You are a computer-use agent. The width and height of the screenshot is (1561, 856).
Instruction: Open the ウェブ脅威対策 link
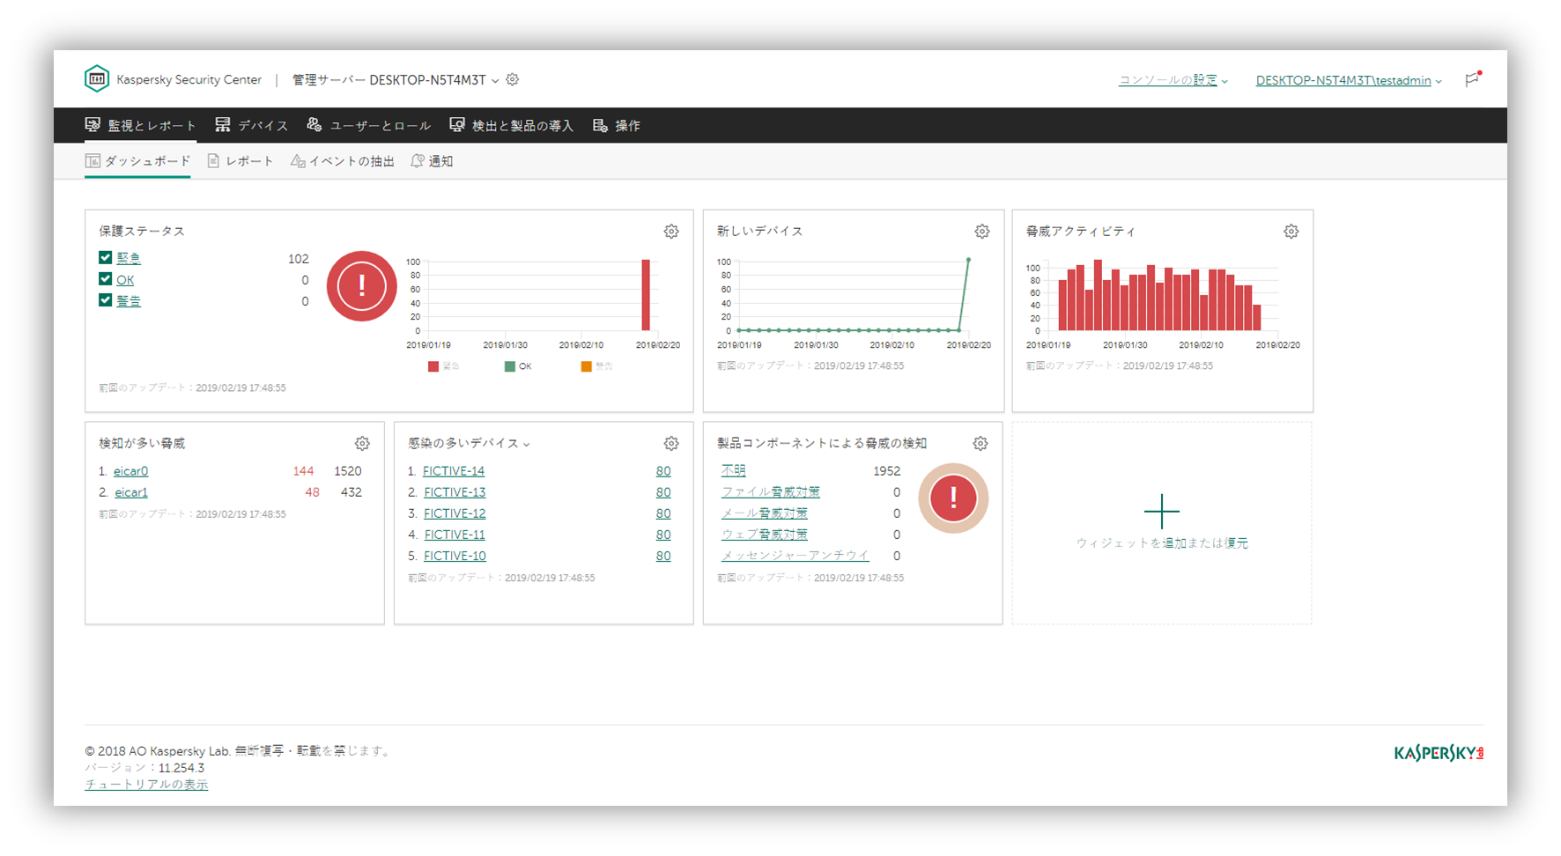pyautogui.click(x=765, y=534)
